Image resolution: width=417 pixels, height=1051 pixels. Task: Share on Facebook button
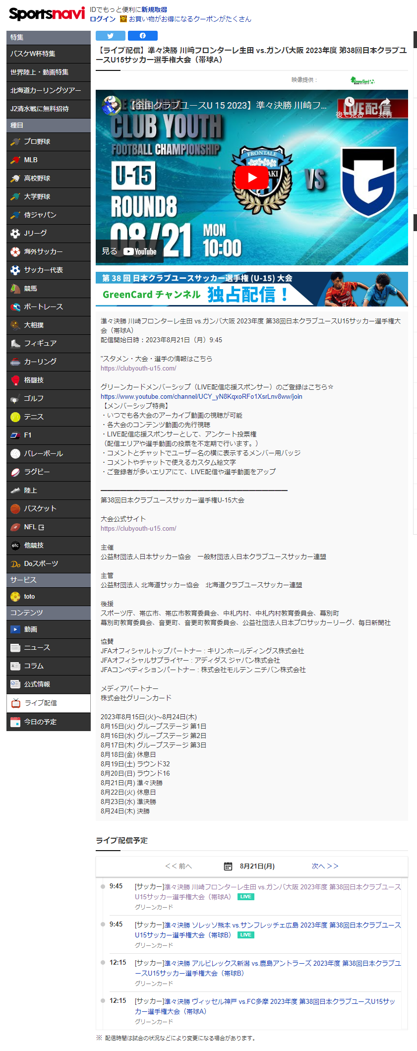click(142, 36)
